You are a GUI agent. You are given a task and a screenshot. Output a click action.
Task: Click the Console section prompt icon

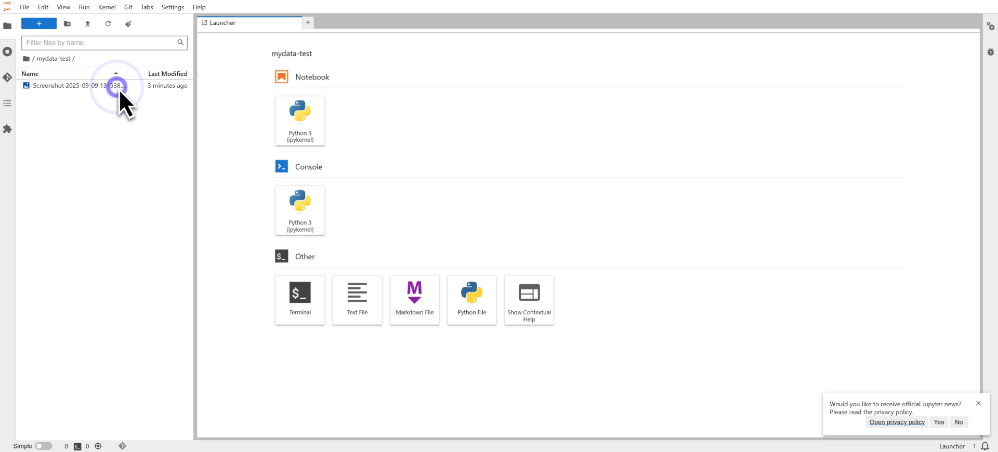point(282,166)
